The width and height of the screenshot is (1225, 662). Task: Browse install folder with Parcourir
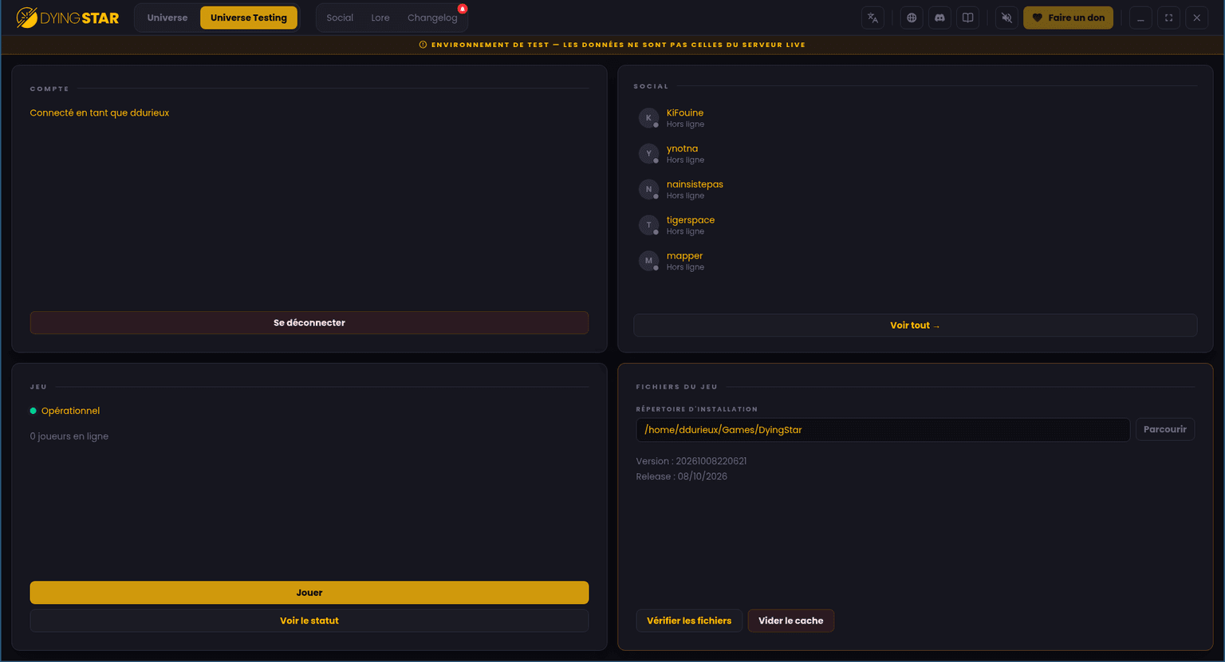pos(1165,429)
